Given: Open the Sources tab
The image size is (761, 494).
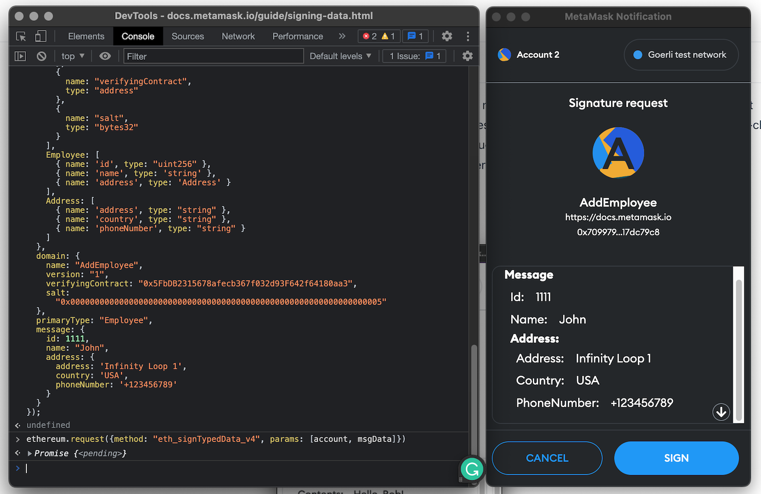Looking at the screenshot, I should click(x=188, y=36).
